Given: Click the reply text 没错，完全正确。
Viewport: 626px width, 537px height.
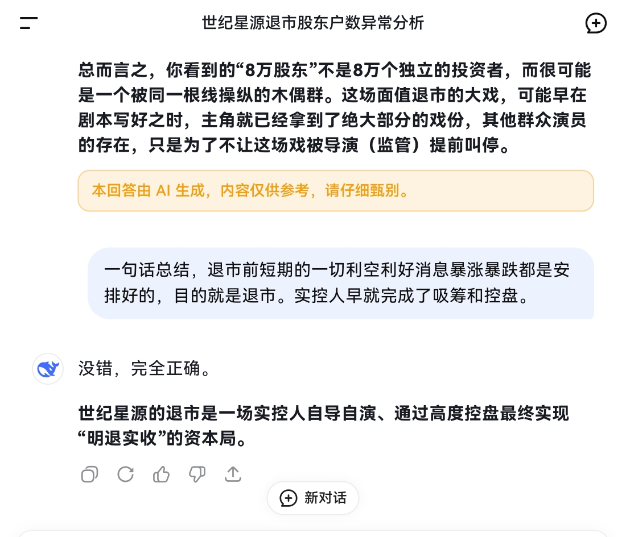Looking at the screenshot, I should pyautogui.click(x=144, y=368).
